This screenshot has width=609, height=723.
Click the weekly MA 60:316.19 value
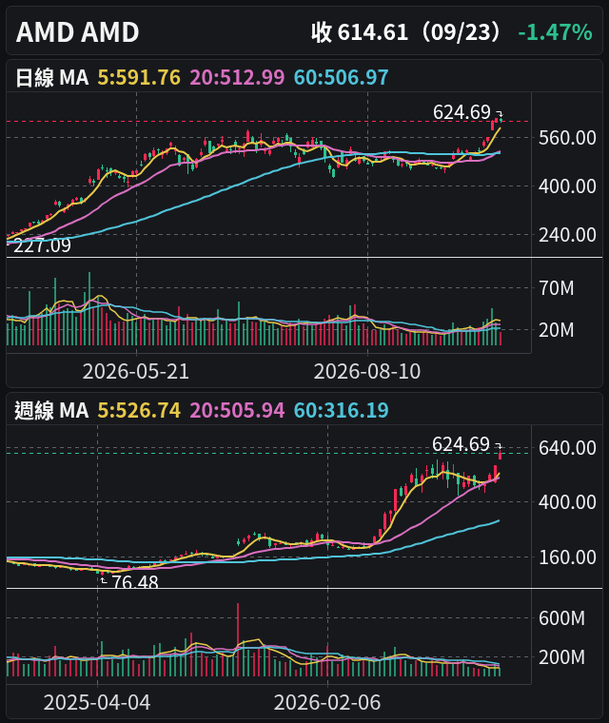(x=341, y=410)
